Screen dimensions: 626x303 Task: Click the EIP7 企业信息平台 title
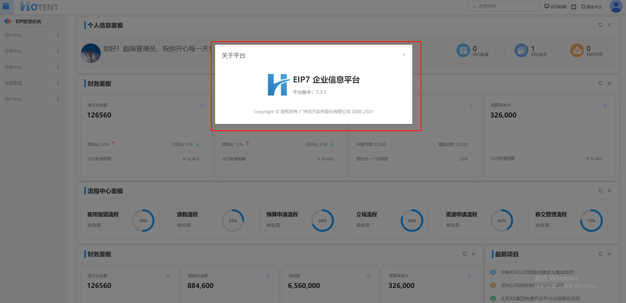pos(326,80)
